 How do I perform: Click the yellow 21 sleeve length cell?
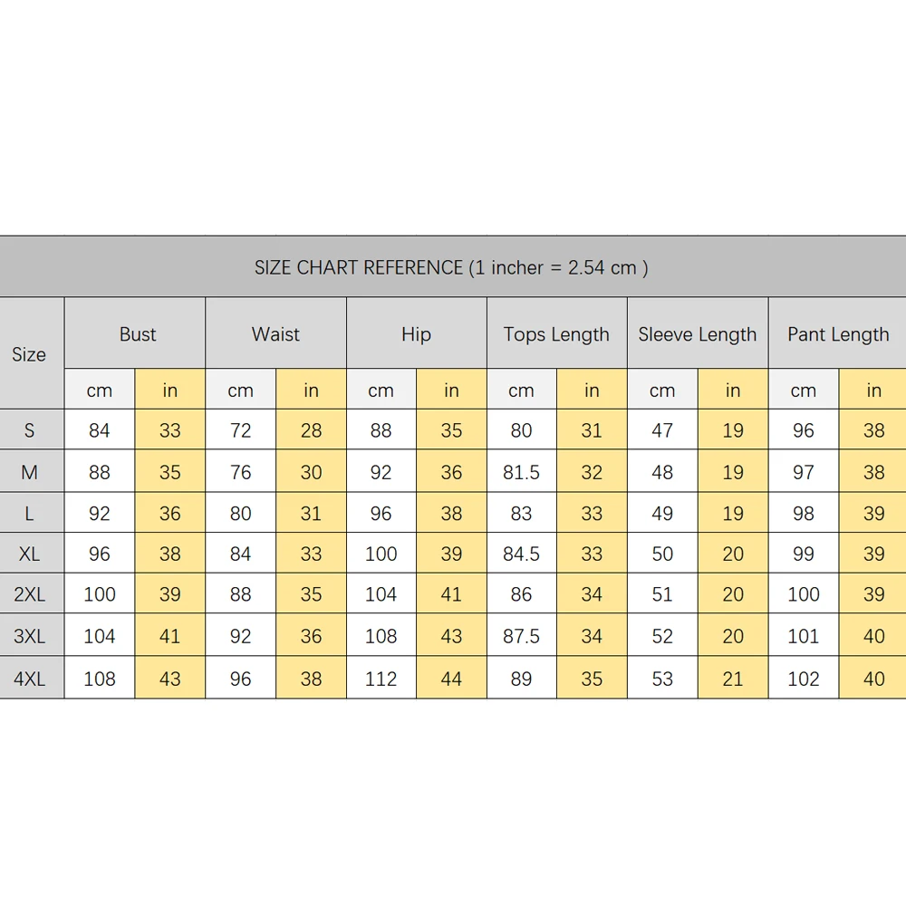(733, 678)
